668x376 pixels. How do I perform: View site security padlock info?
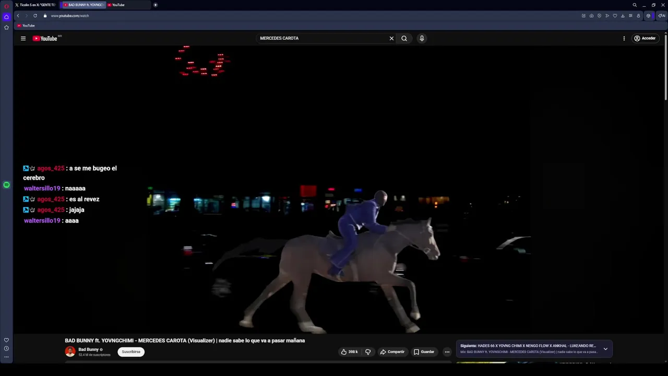tap(45, 16)
